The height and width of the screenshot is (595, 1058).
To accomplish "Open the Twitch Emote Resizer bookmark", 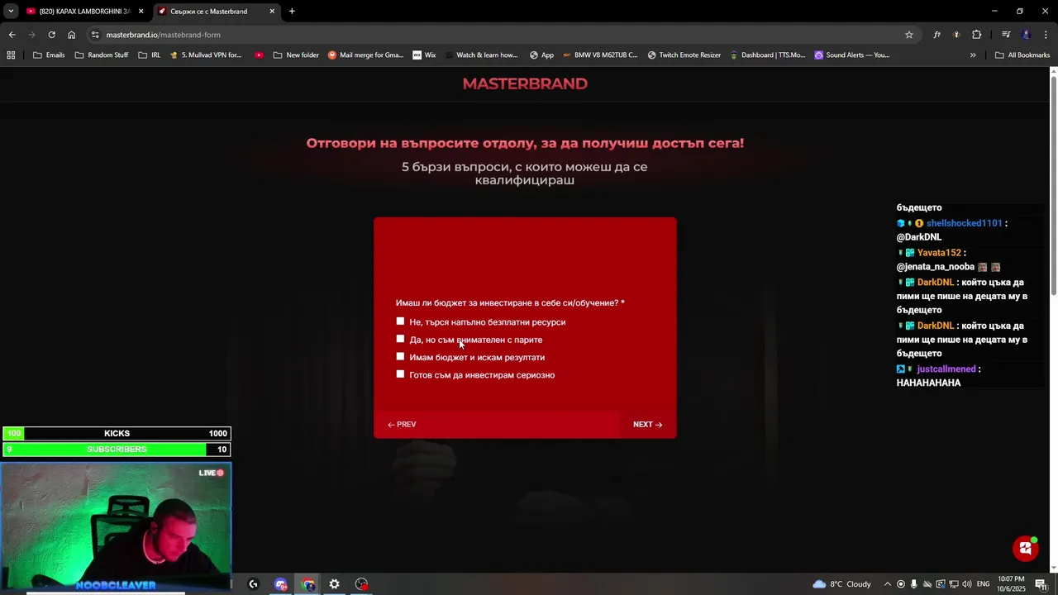I will click(684, 55).
